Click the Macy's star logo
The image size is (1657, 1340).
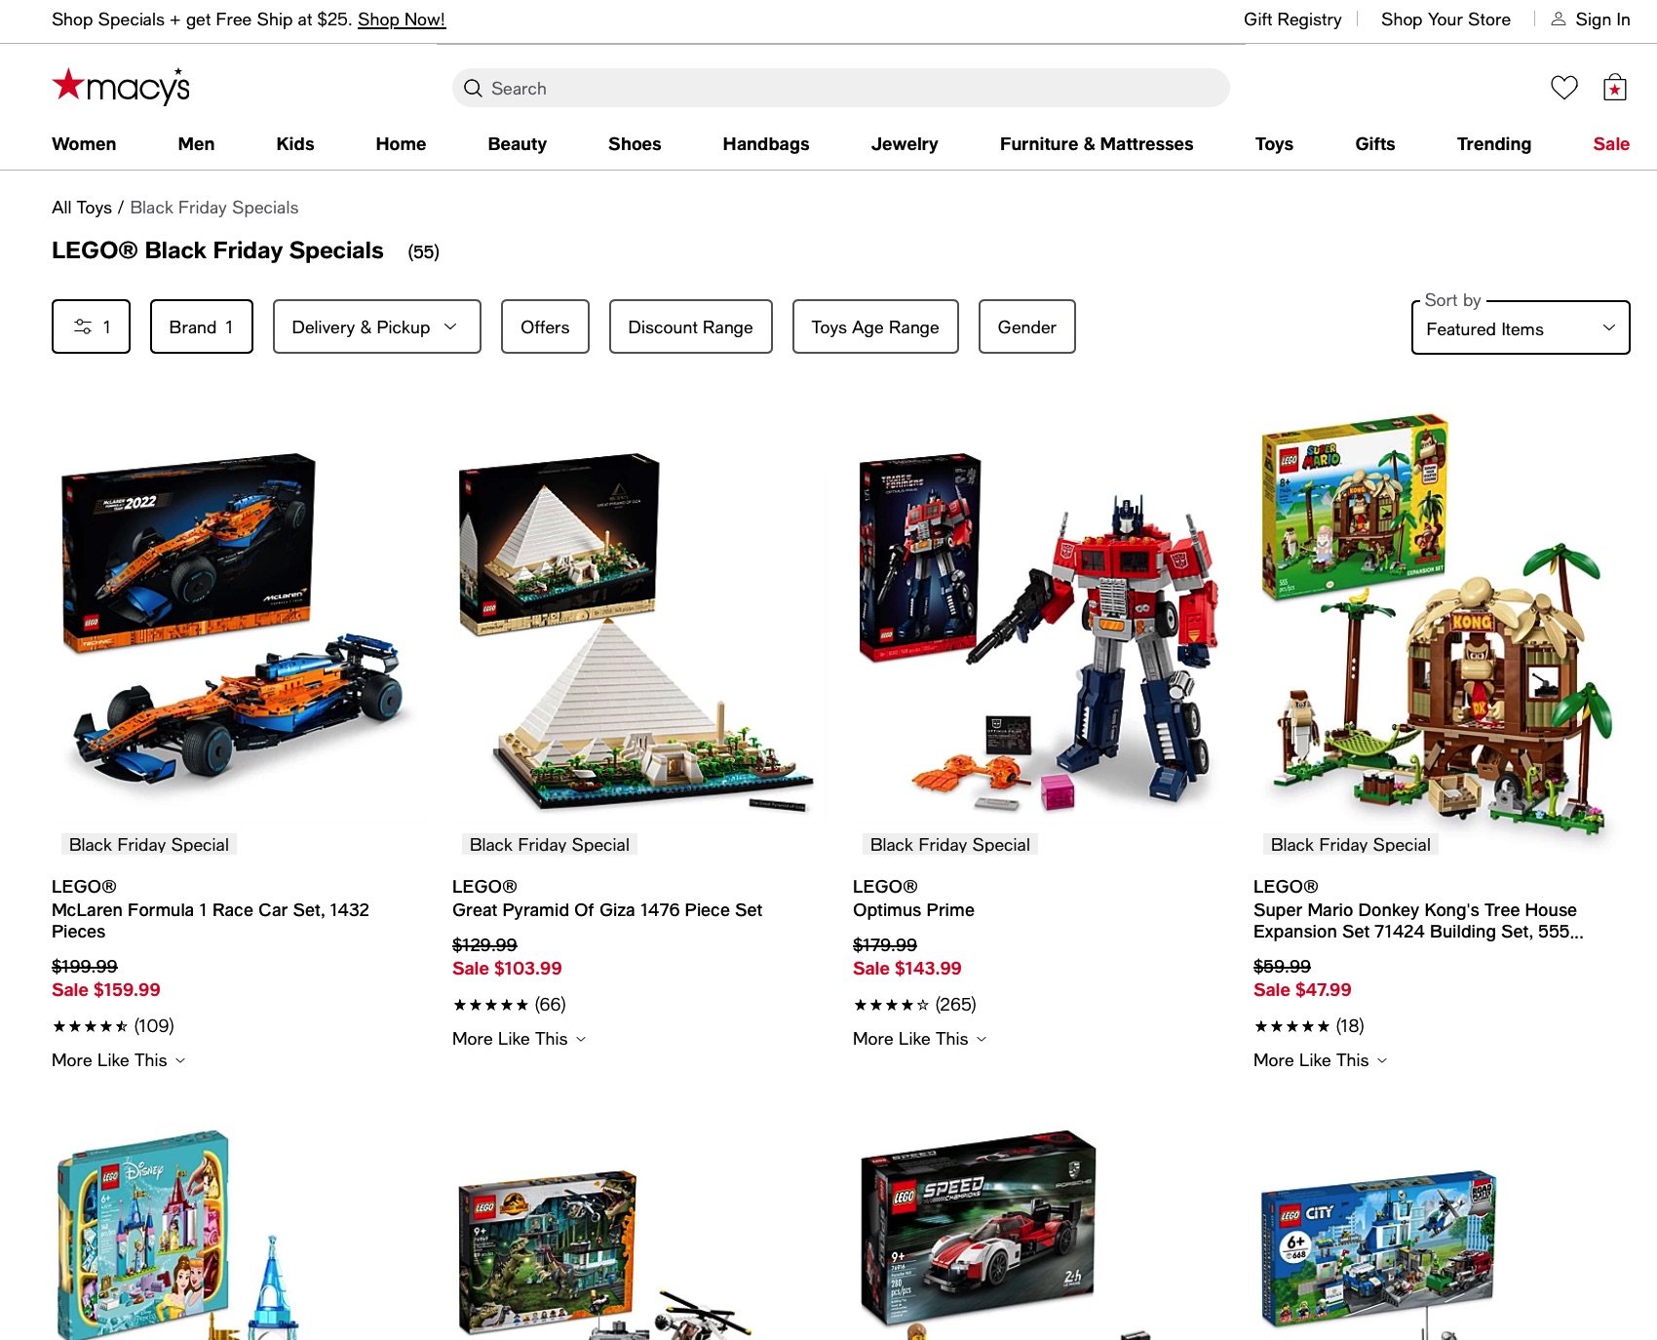121,87
